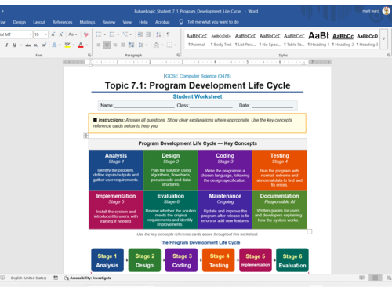Open the Design ribbon tab
Viewport: 392px width, 294px height.
coord(20,22)
